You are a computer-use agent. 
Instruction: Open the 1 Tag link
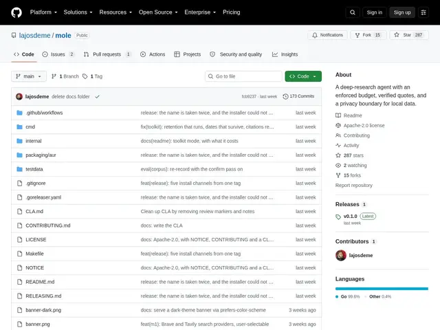click(93, 76)
